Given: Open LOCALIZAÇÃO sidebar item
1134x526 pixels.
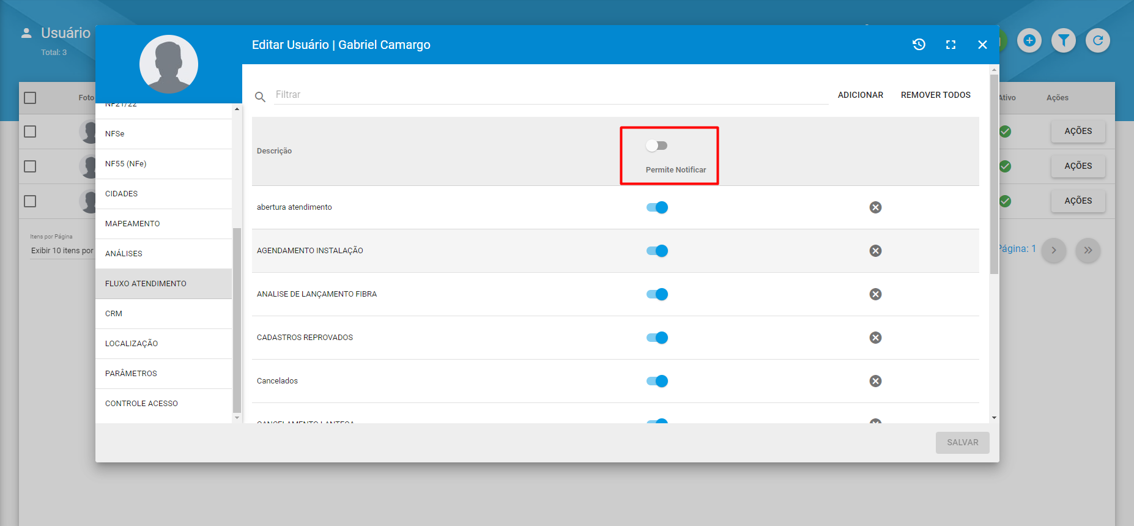Looking at the screenshot, I should coord(163,344).
